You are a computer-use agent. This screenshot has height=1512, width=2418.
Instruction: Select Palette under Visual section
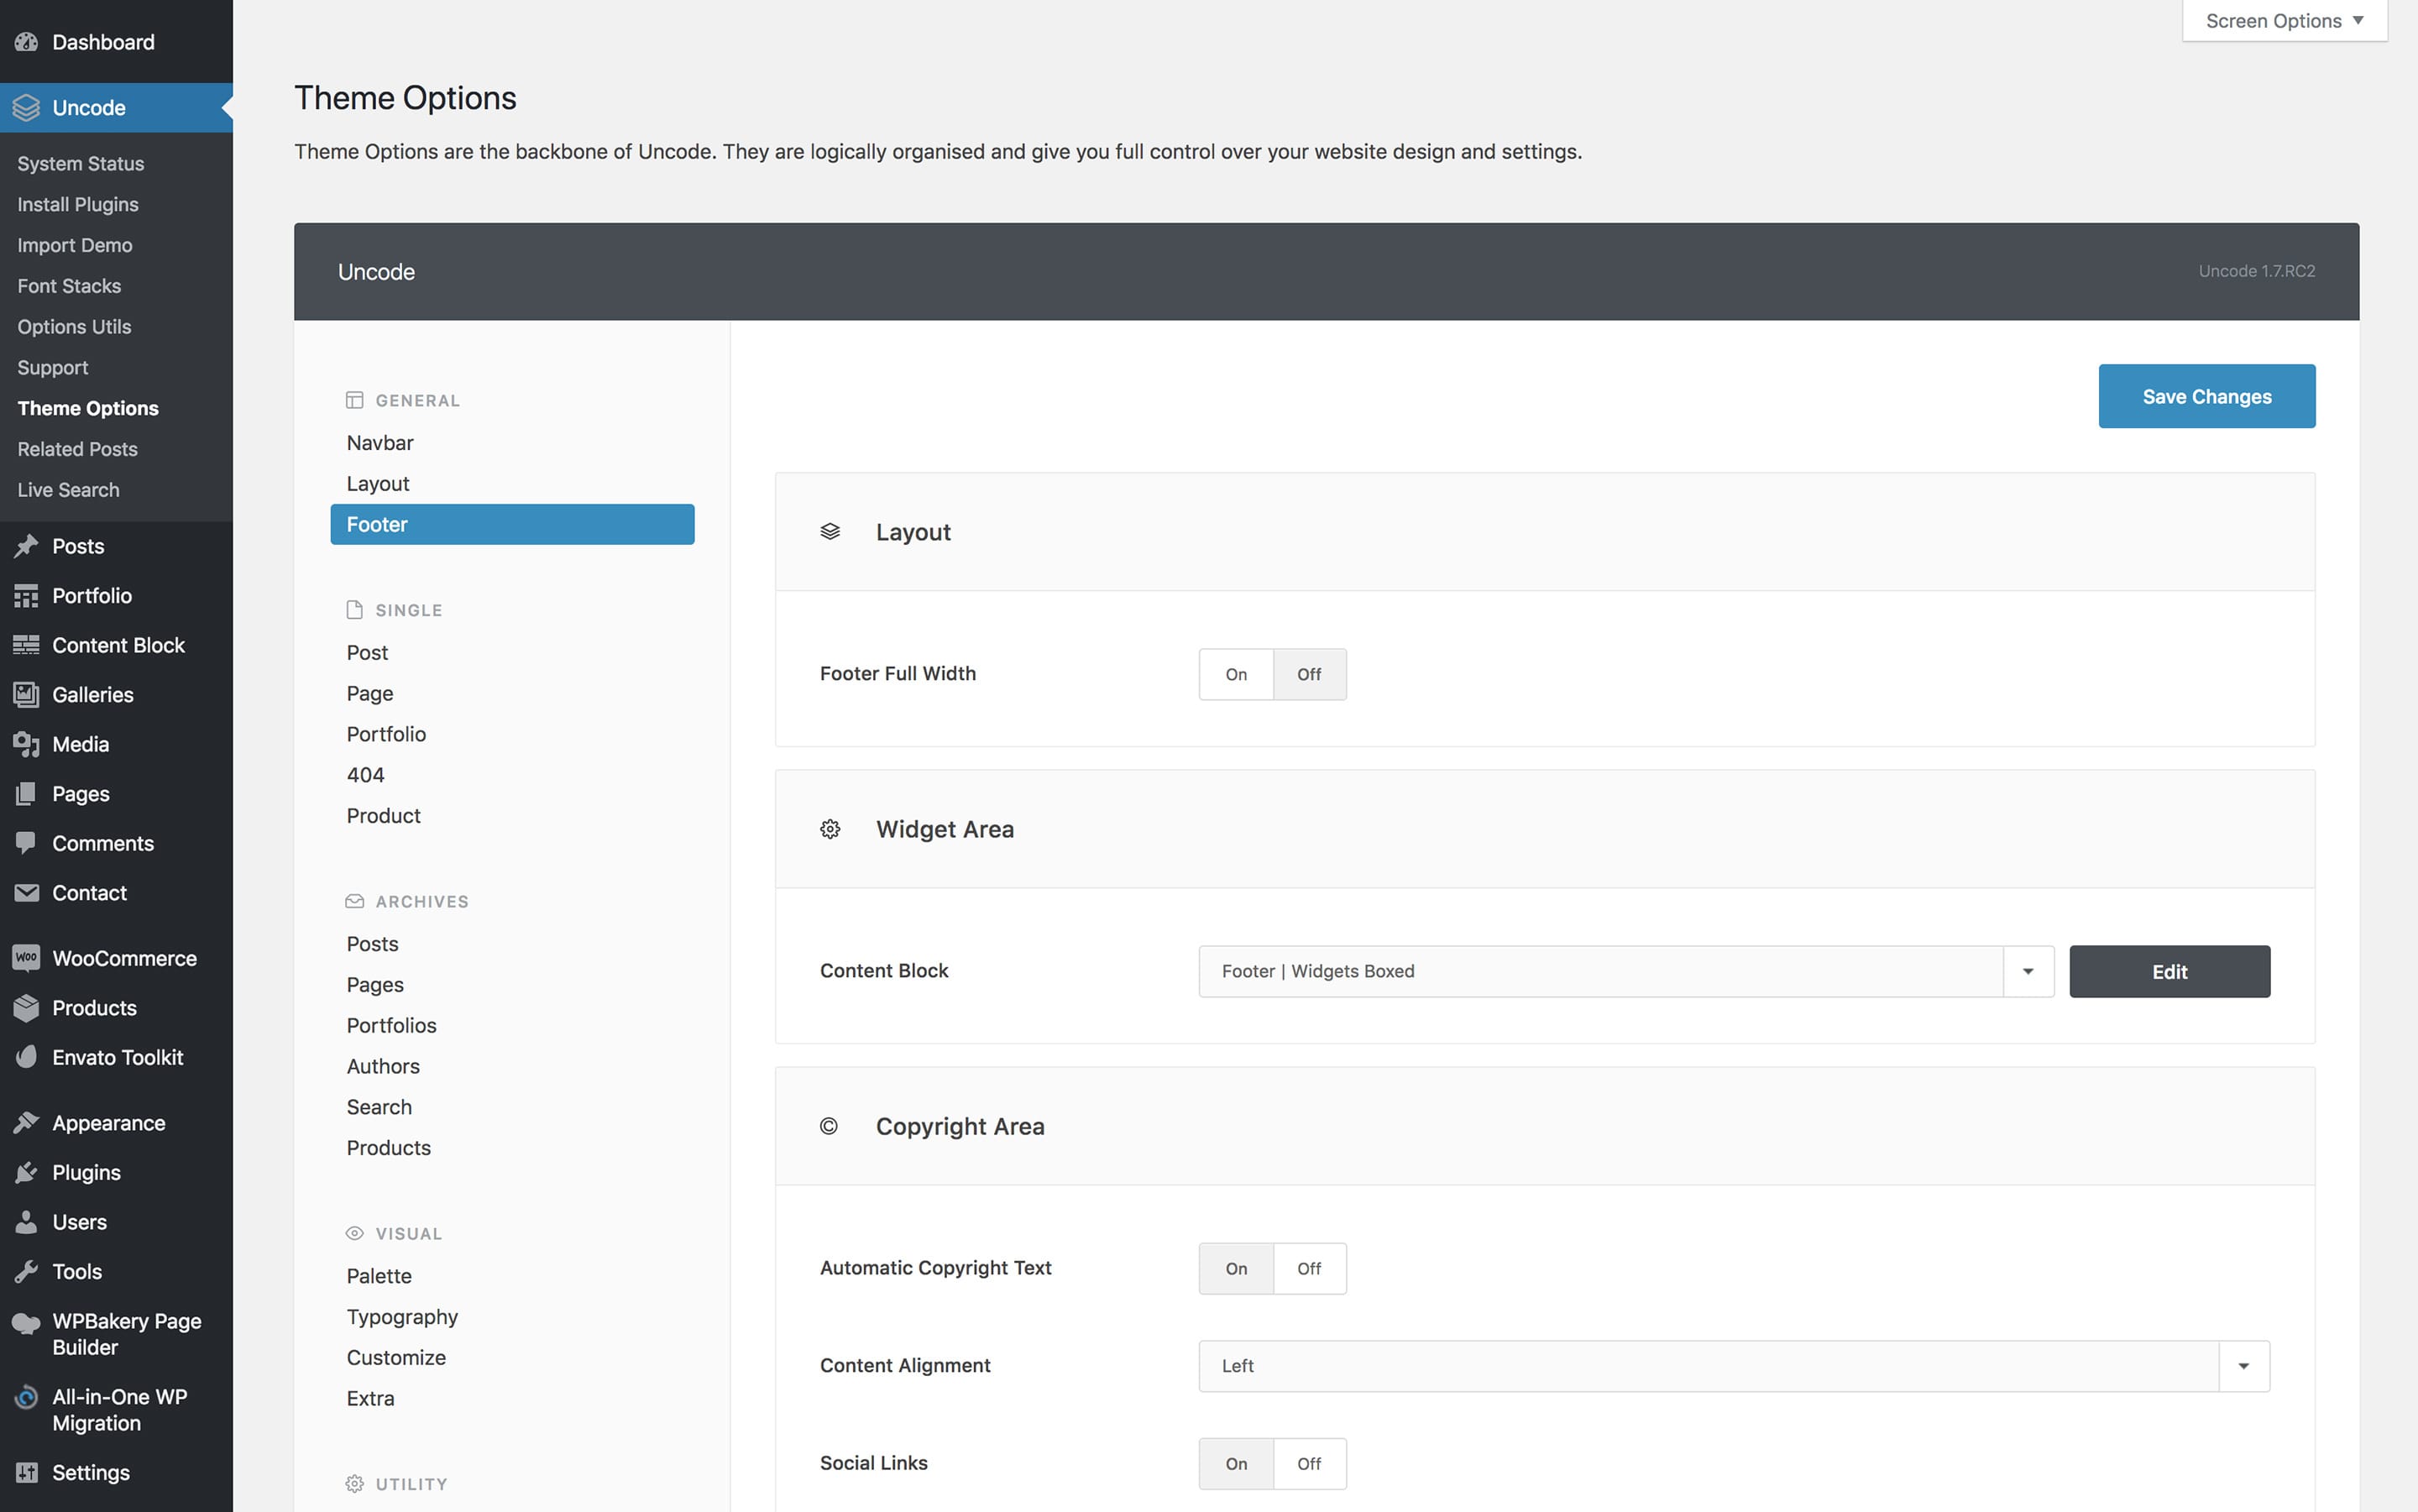[379, 1276]
